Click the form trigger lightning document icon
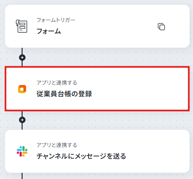Screen dimensions: 193x179 click(22, 26)
